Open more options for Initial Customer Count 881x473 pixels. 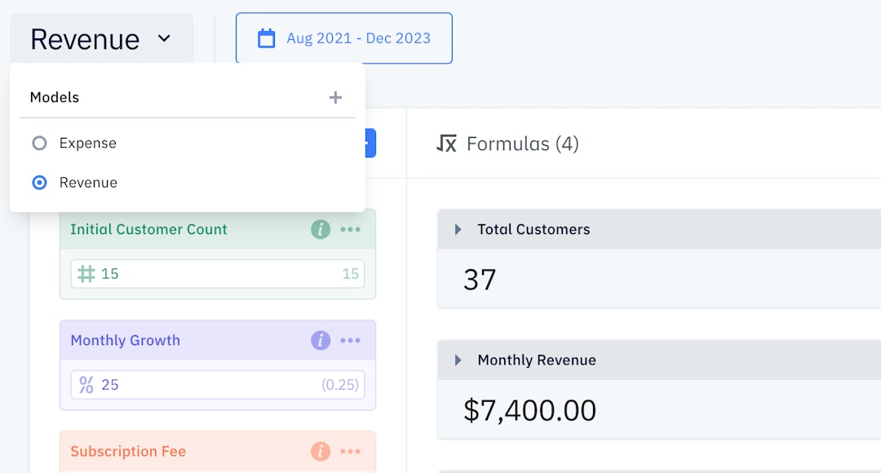pyautogui.click(x=351, y=230)
